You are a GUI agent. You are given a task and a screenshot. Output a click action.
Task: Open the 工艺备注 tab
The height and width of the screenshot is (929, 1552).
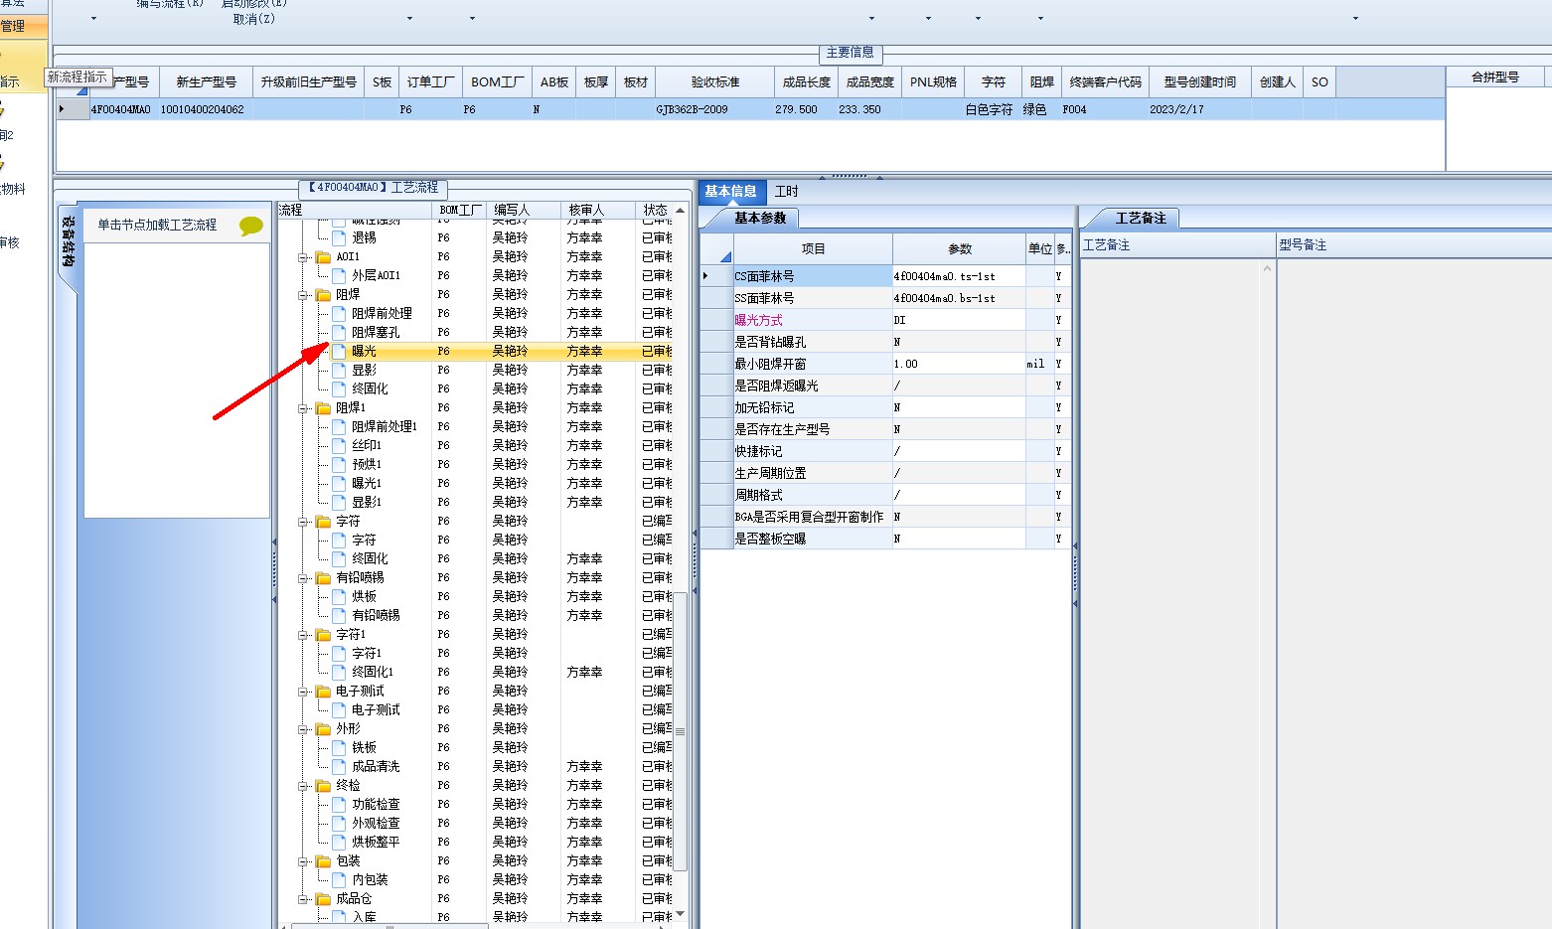click(x=1141, y=219)
